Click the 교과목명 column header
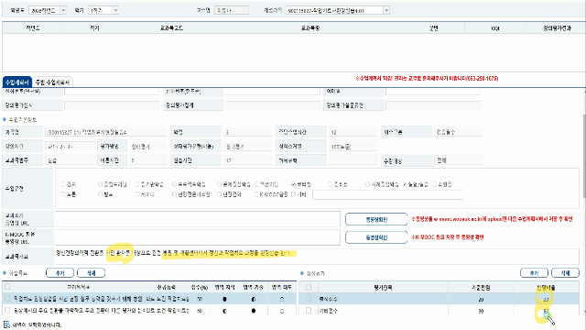586x330 pixels. (310, 28)
